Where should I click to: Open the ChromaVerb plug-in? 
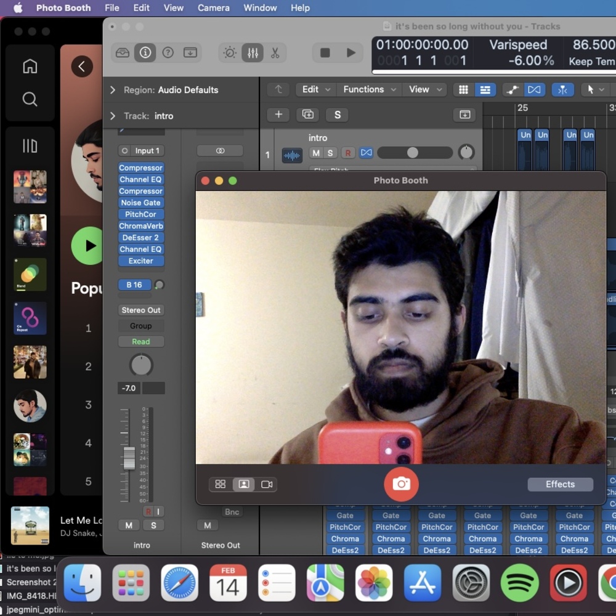(x=141, y=226)
